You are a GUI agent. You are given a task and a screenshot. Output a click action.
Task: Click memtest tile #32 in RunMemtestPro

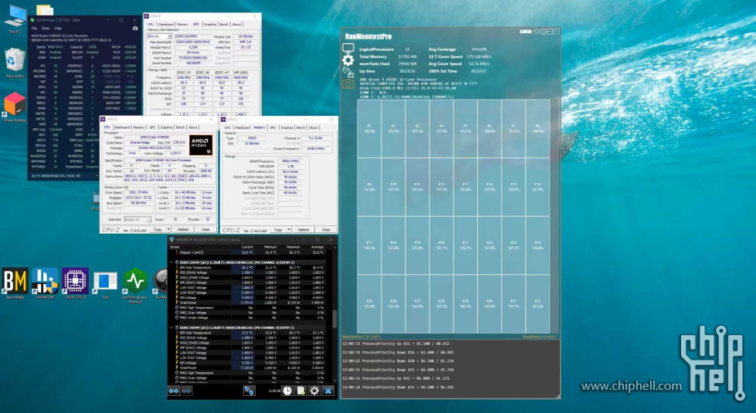537,303
